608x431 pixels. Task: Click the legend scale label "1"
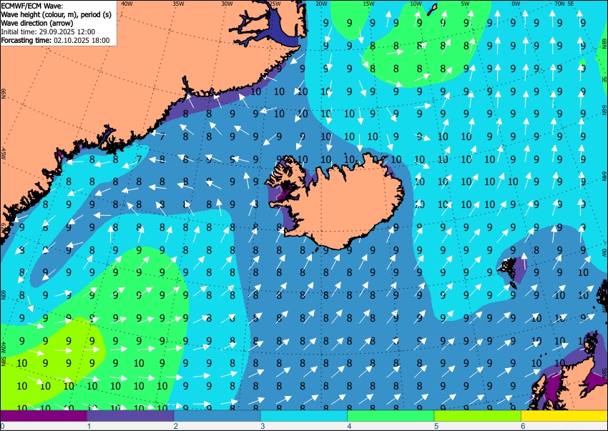pos(89,426)
